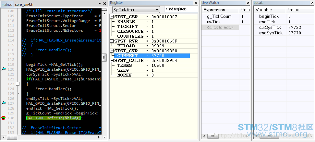
Task: Switch to the core_cm4.h tab
Action: click(25, 5)
